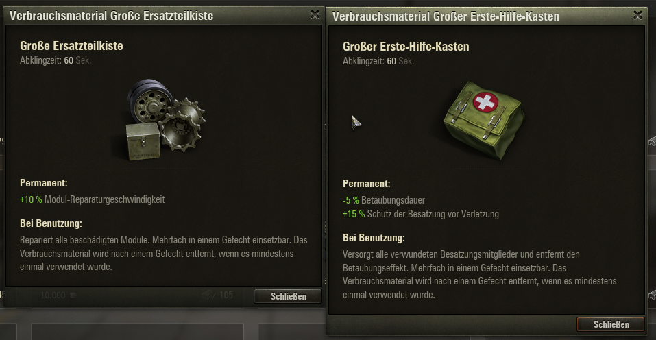Click the road wheel in repair kit image
Viewport: 656px width, 340px height.
(x=151, y=101)
